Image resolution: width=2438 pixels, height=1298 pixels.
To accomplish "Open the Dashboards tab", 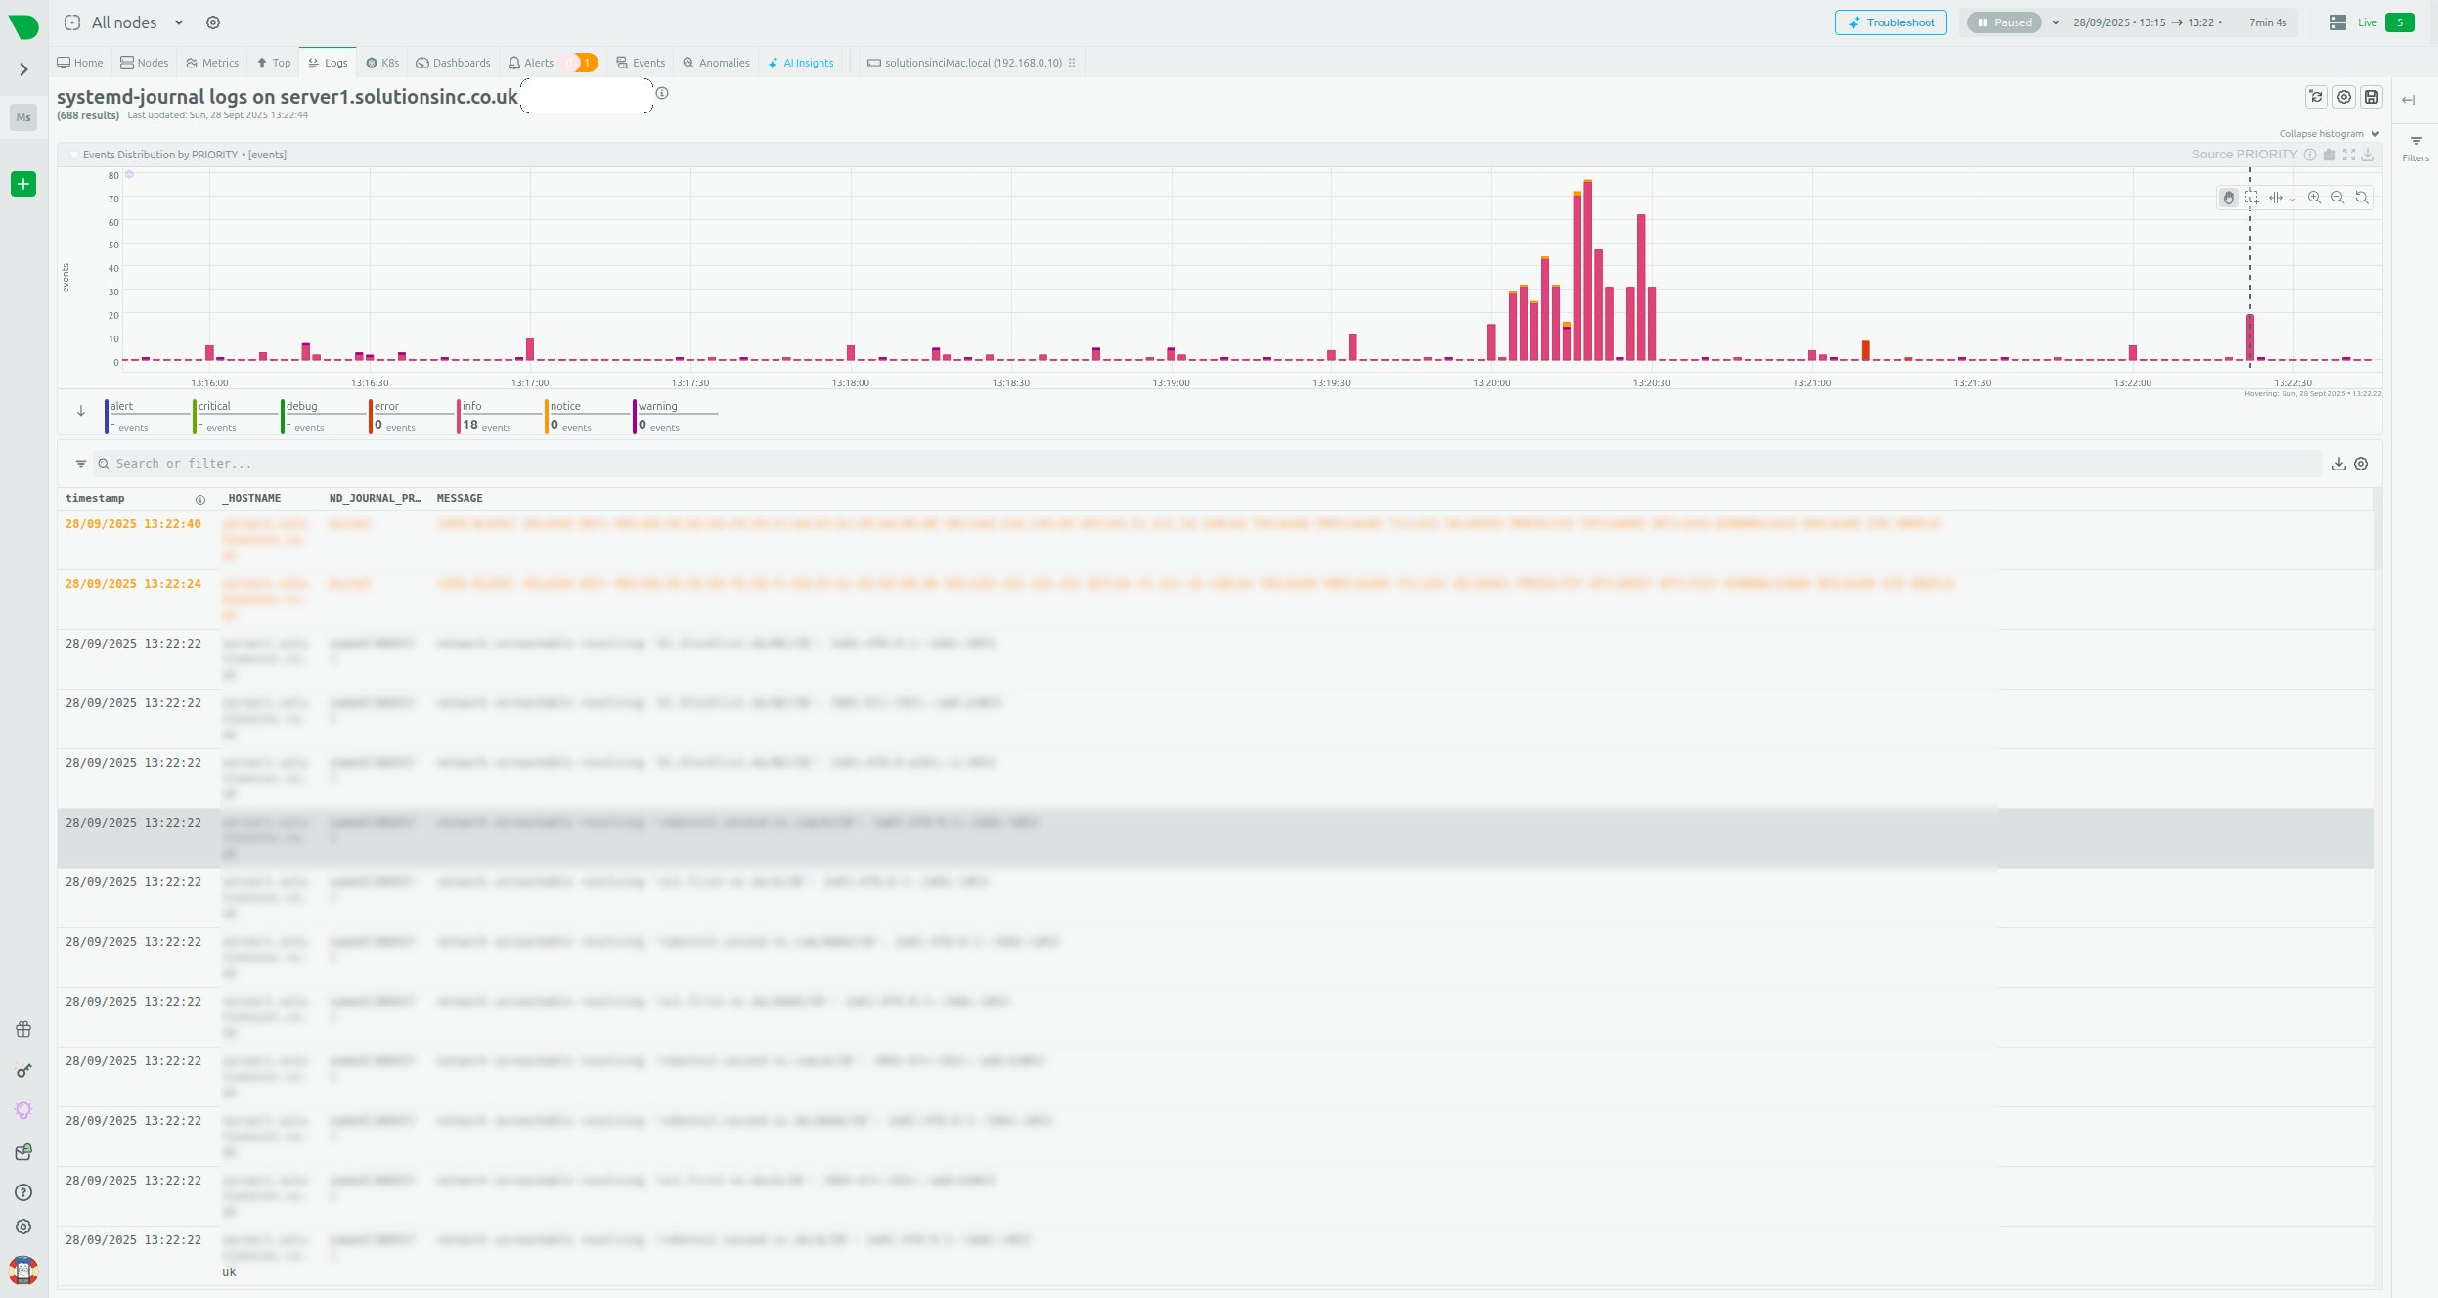I will click(453, 63).
